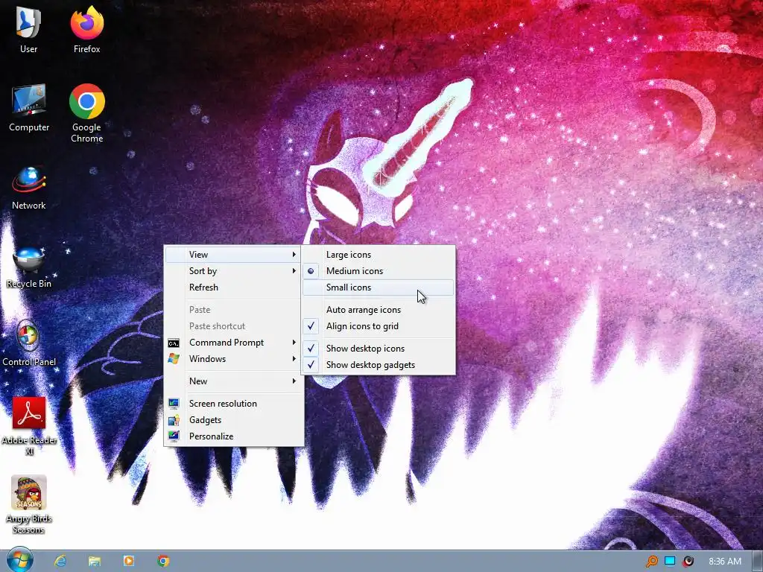Enable Auto arrange icons
This screenshot has height=572, width=763.
[x=378, y=310]
